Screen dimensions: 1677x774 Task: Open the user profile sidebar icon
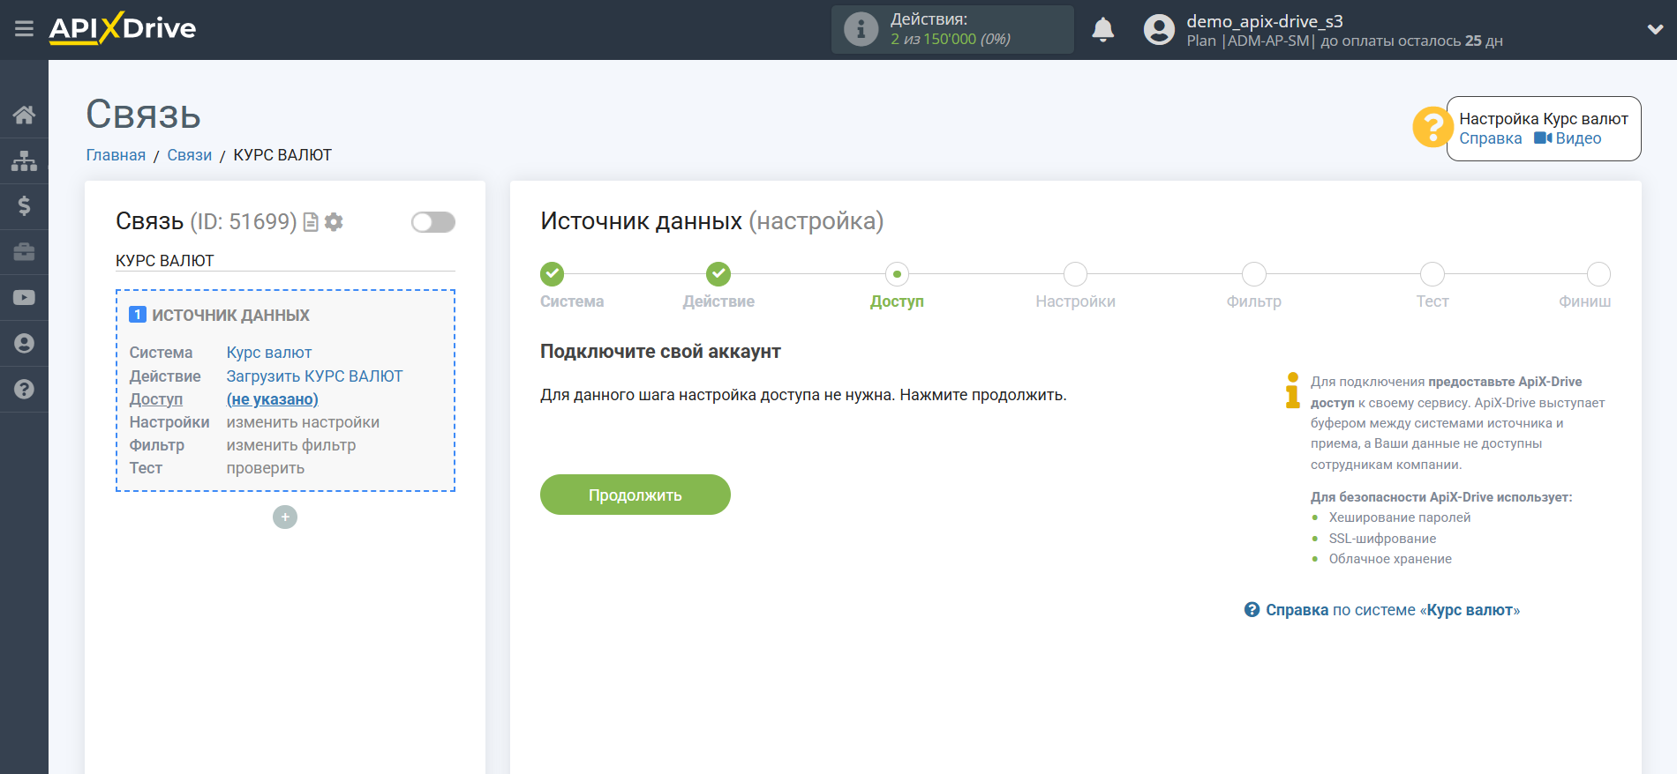pyautogui.click(x=24, y=344)
